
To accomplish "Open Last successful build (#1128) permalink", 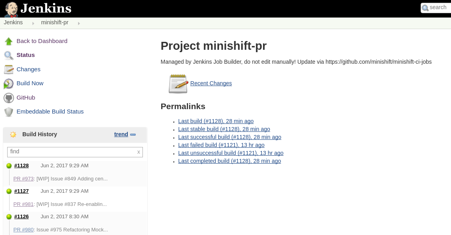I will pyautogui.click(x=229, y=137).
